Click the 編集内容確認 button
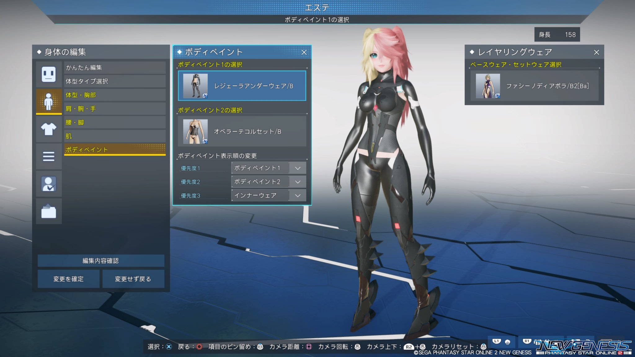The height and width of the screenshot is (357, 635). 101,261
